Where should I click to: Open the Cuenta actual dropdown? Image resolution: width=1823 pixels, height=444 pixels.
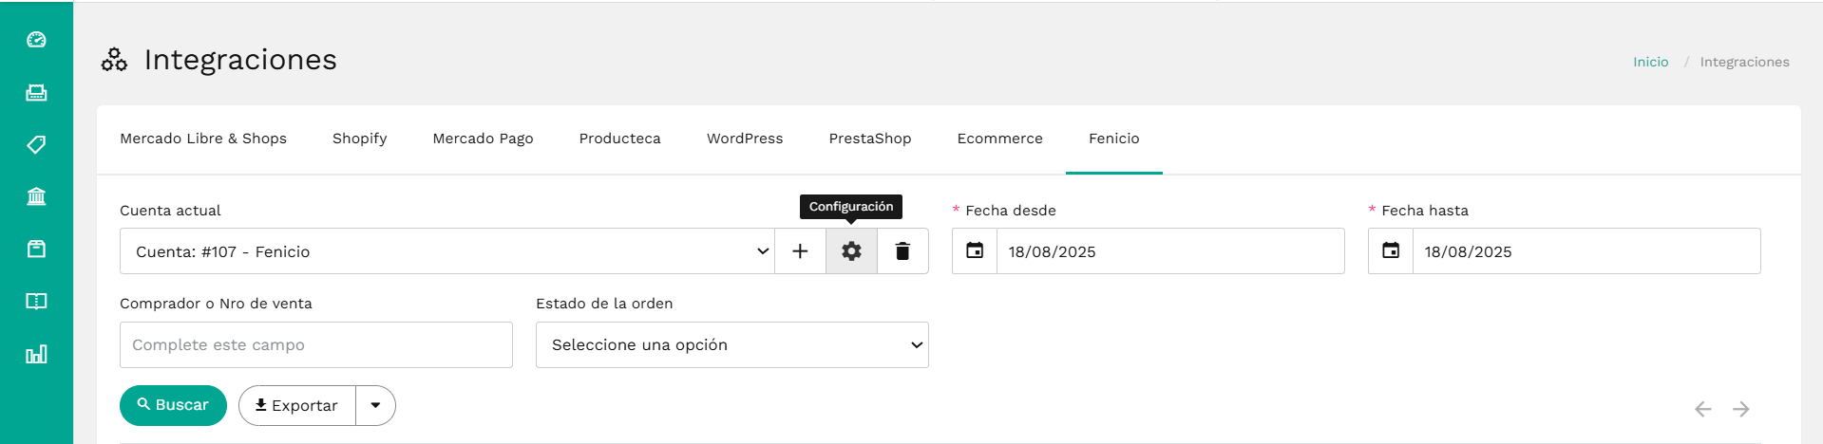point(447,251)
